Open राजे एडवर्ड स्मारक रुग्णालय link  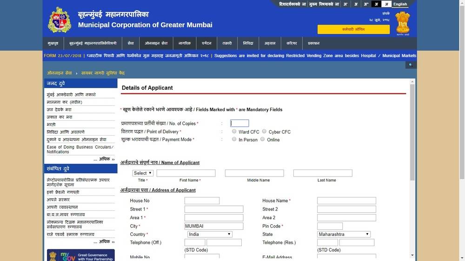[x=71, y=235]
